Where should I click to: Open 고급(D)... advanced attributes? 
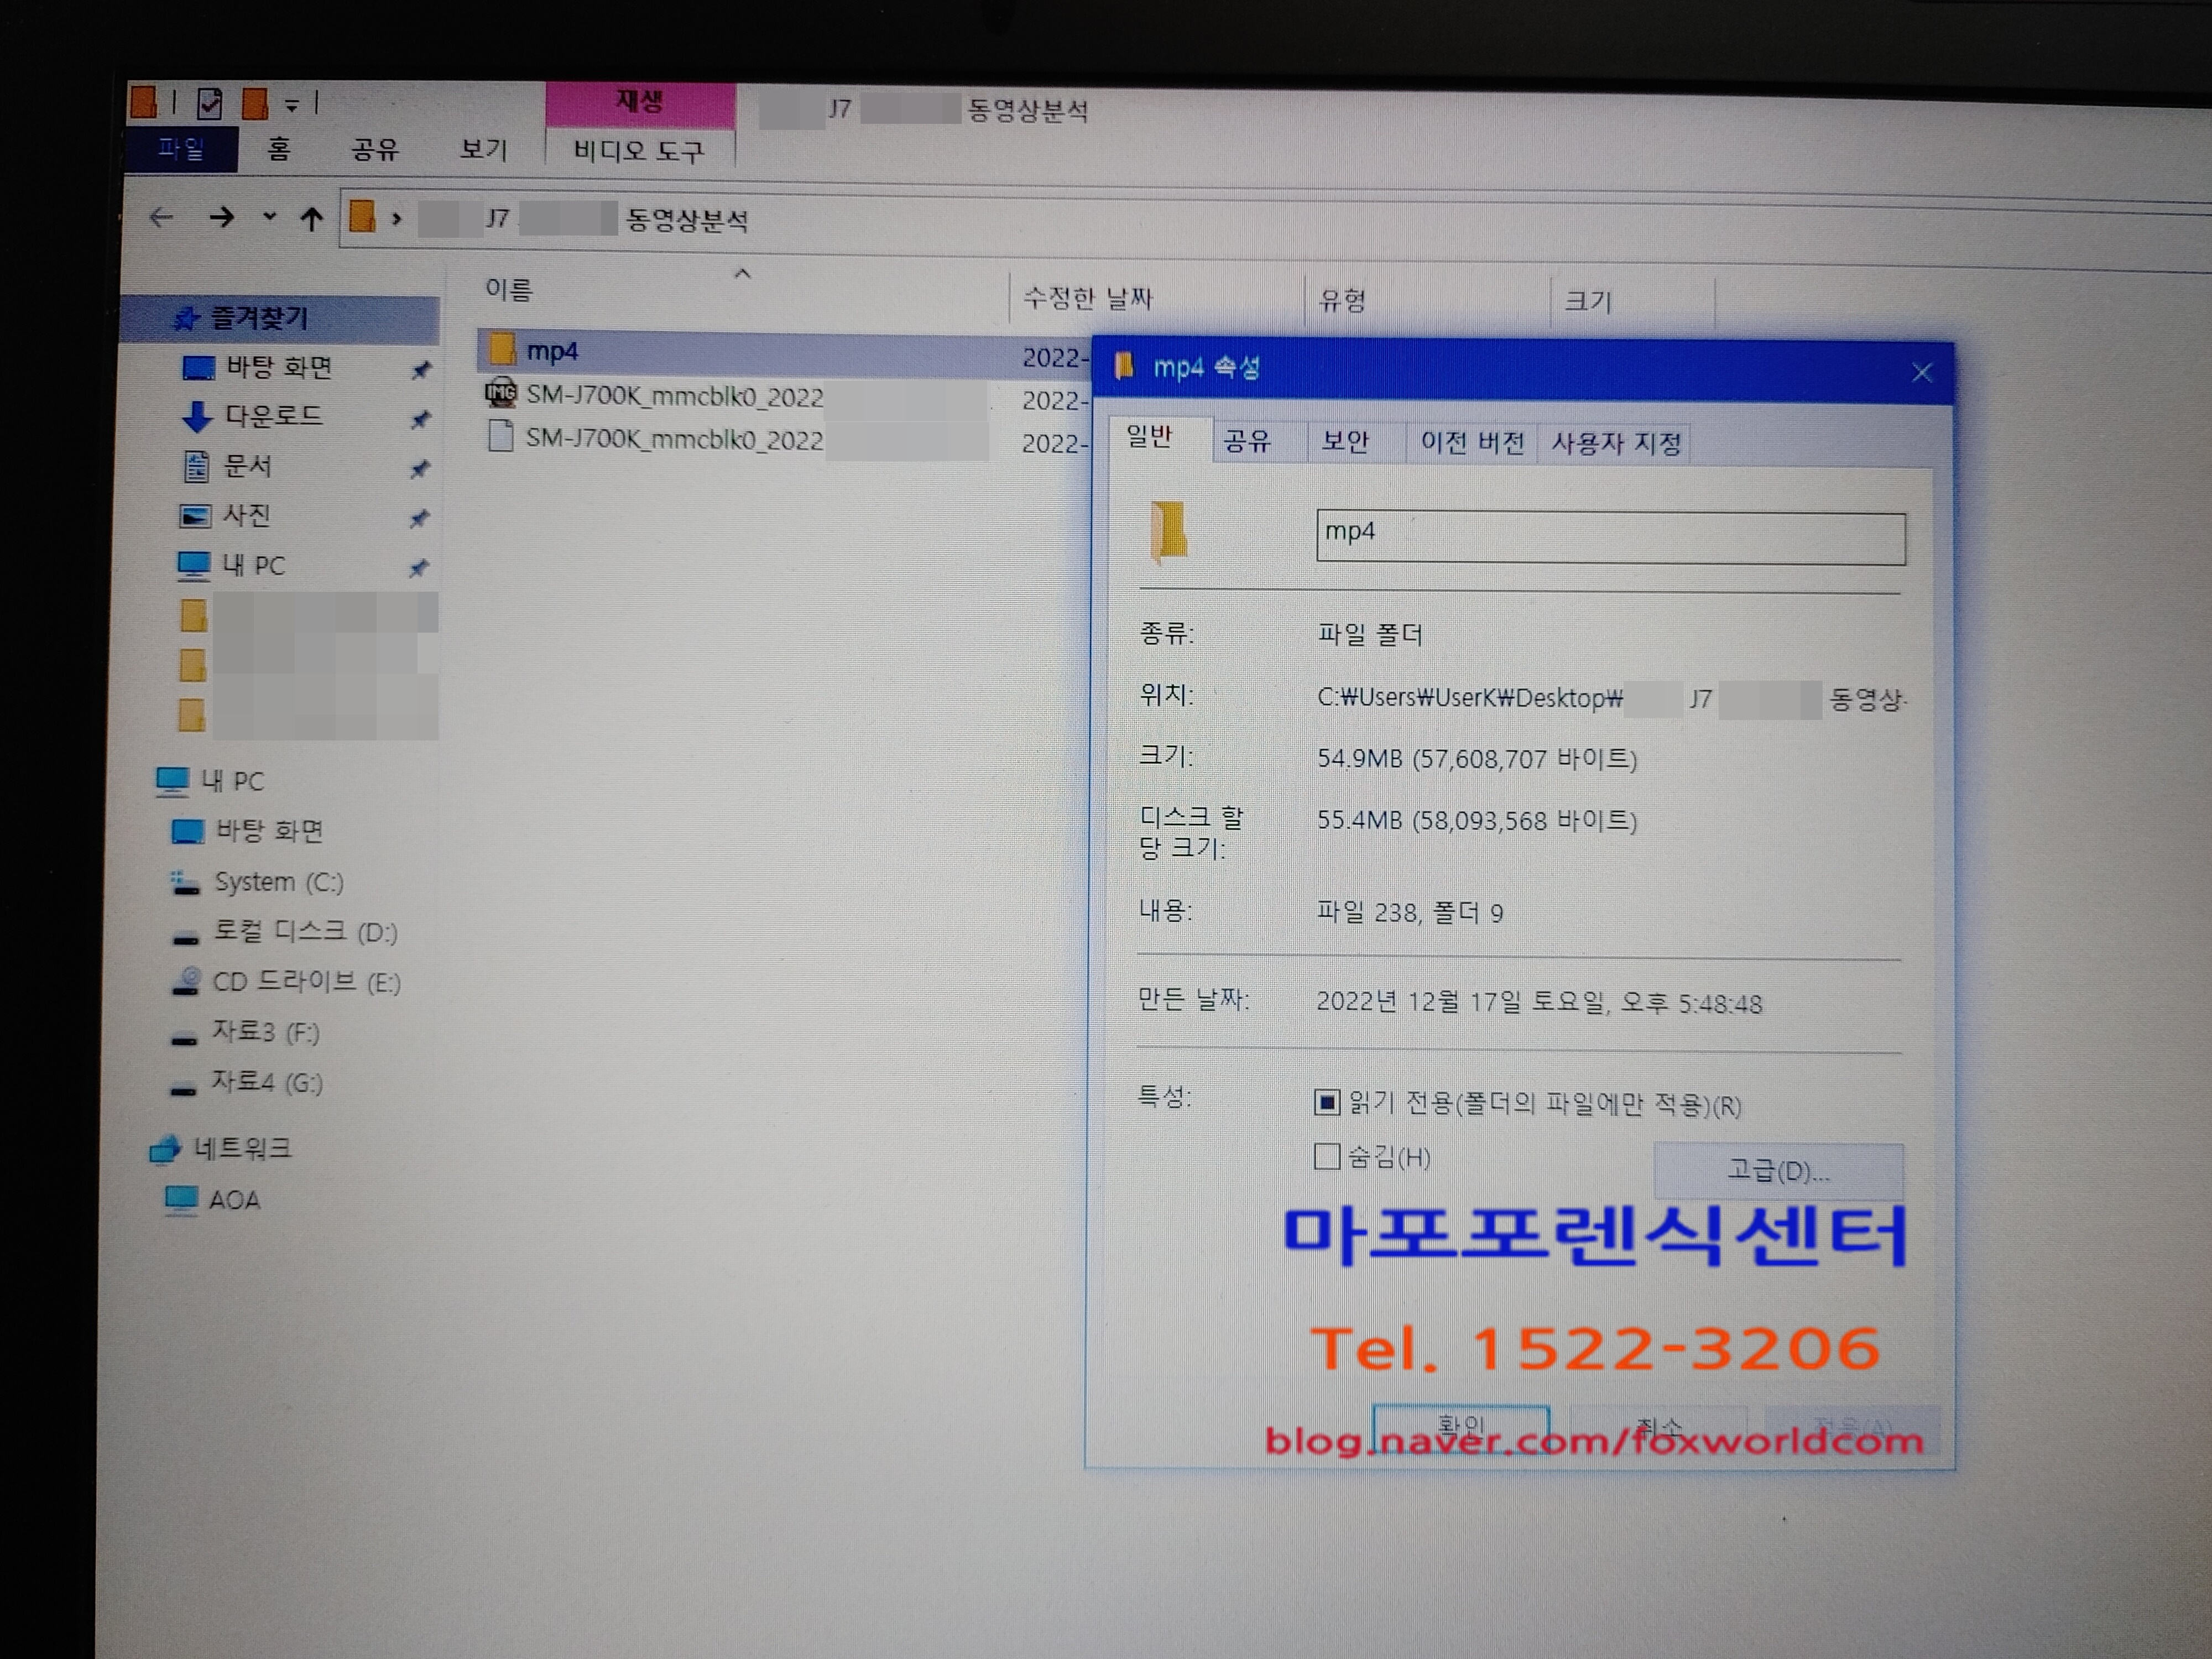[1778, 1170]
